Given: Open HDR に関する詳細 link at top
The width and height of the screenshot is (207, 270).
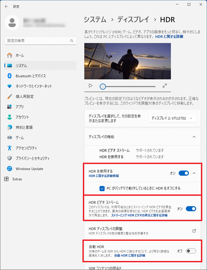Looking at the screenshot, I should tap(169, 36).
